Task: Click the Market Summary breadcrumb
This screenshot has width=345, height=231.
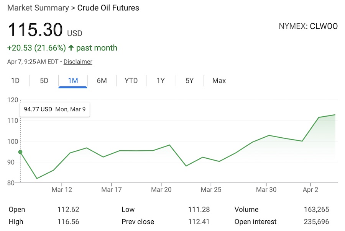Action: point(37,8)
